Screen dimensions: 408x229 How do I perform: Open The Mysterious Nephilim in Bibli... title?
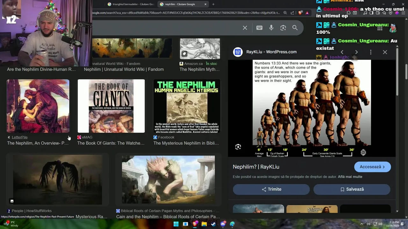coord(186,143)
